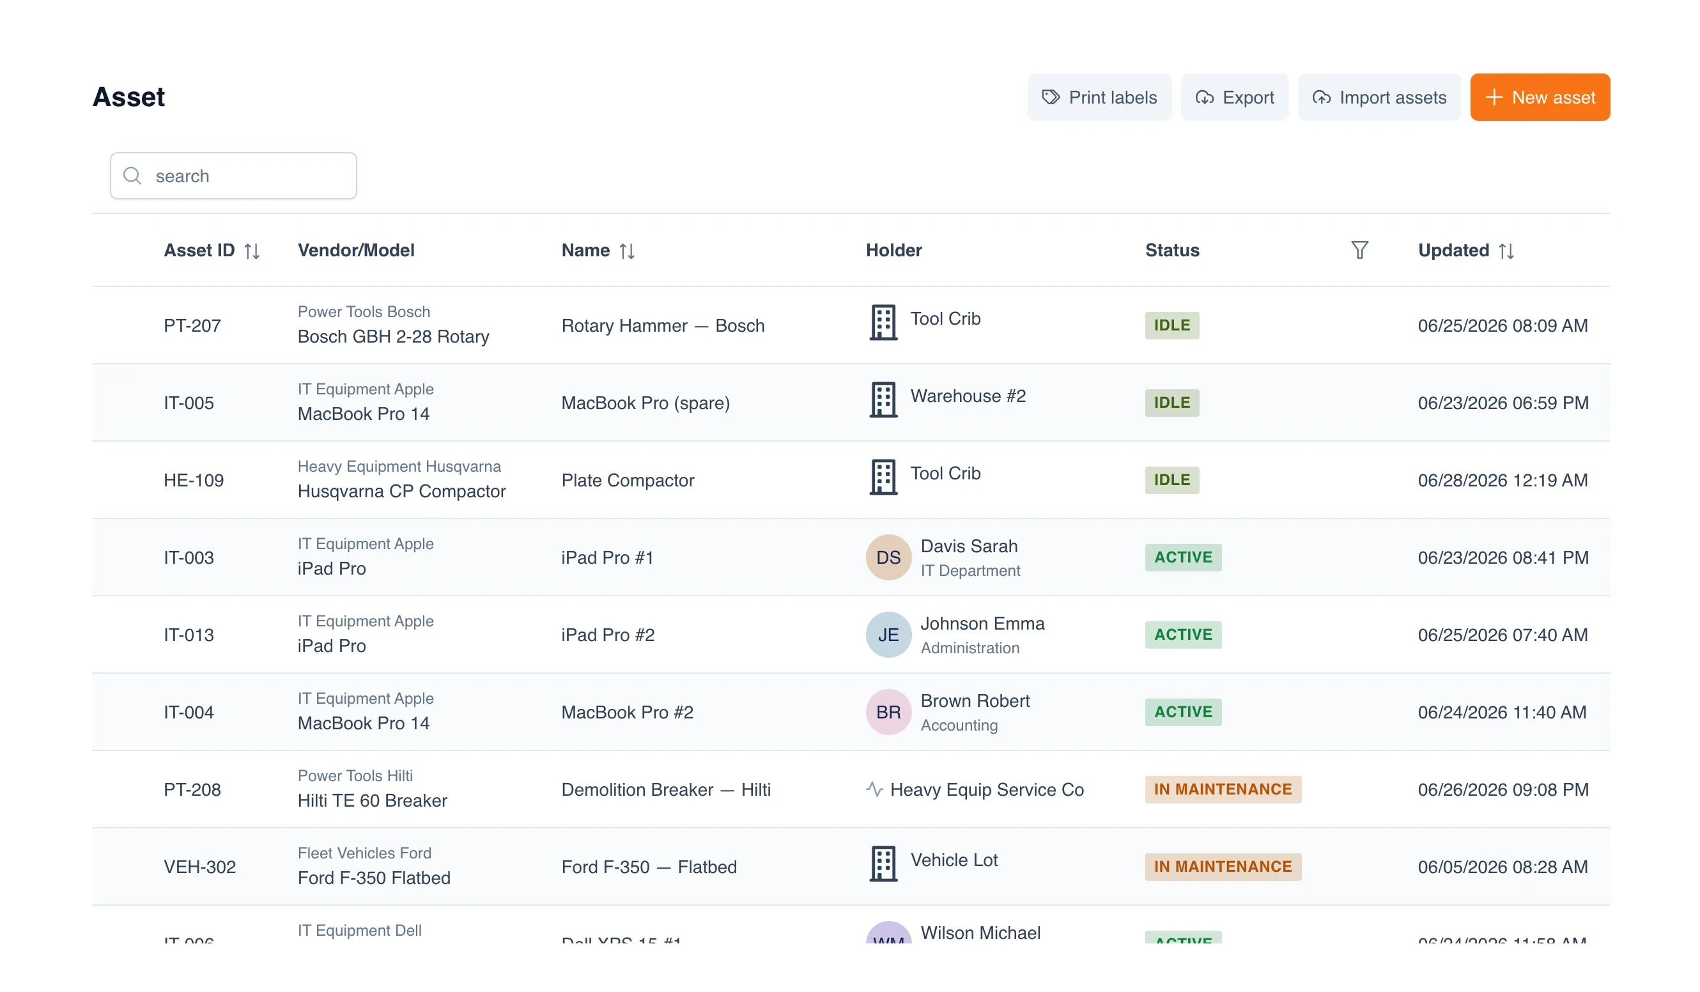The image size is (1700, 992).
Task: Select asset ID VEH-302
Action: (199, 867)
